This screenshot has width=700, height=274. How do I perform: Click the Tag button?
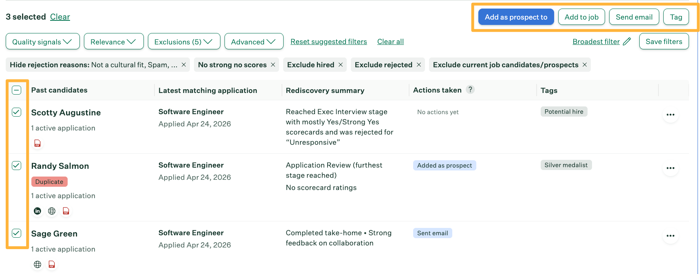(x=676, y=17)
